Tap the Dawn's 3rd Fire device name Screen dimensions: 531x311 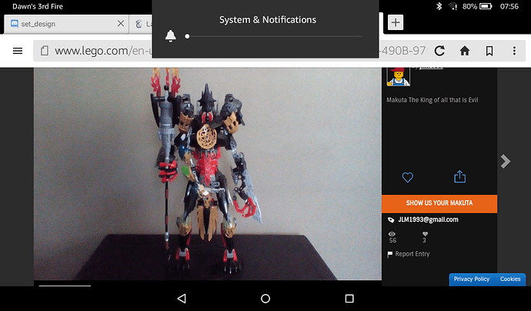[38, 6]
